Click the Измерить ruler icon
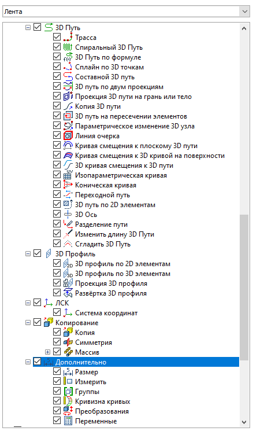The width and height of the screenshot is (253, 431). point(68,382)
